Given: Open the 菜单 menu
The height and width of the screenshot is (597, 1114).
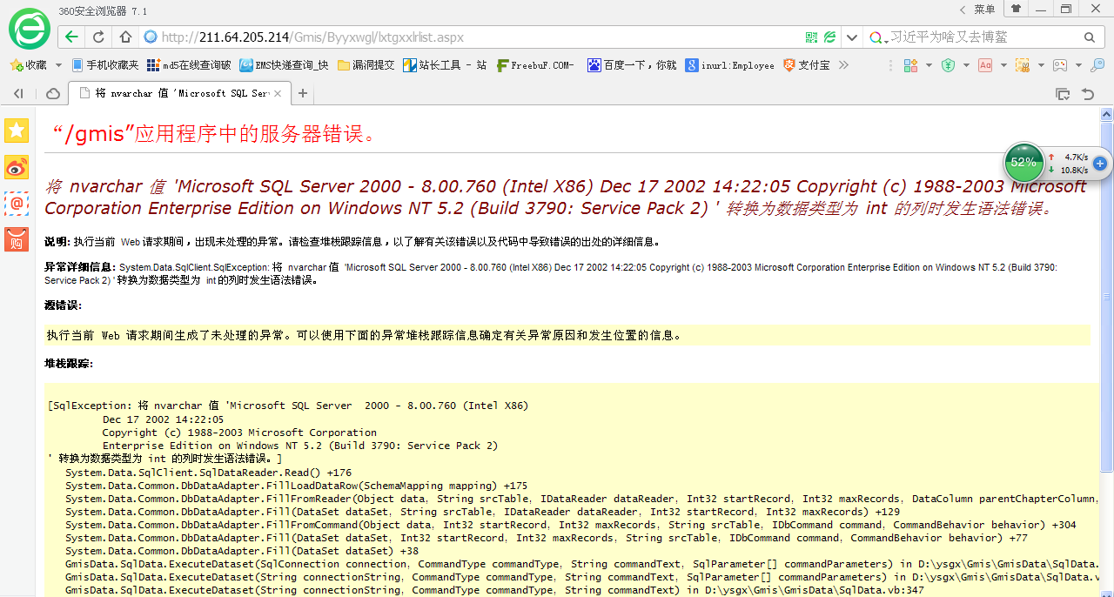Looking at the screenshot, I should [984, 9].
